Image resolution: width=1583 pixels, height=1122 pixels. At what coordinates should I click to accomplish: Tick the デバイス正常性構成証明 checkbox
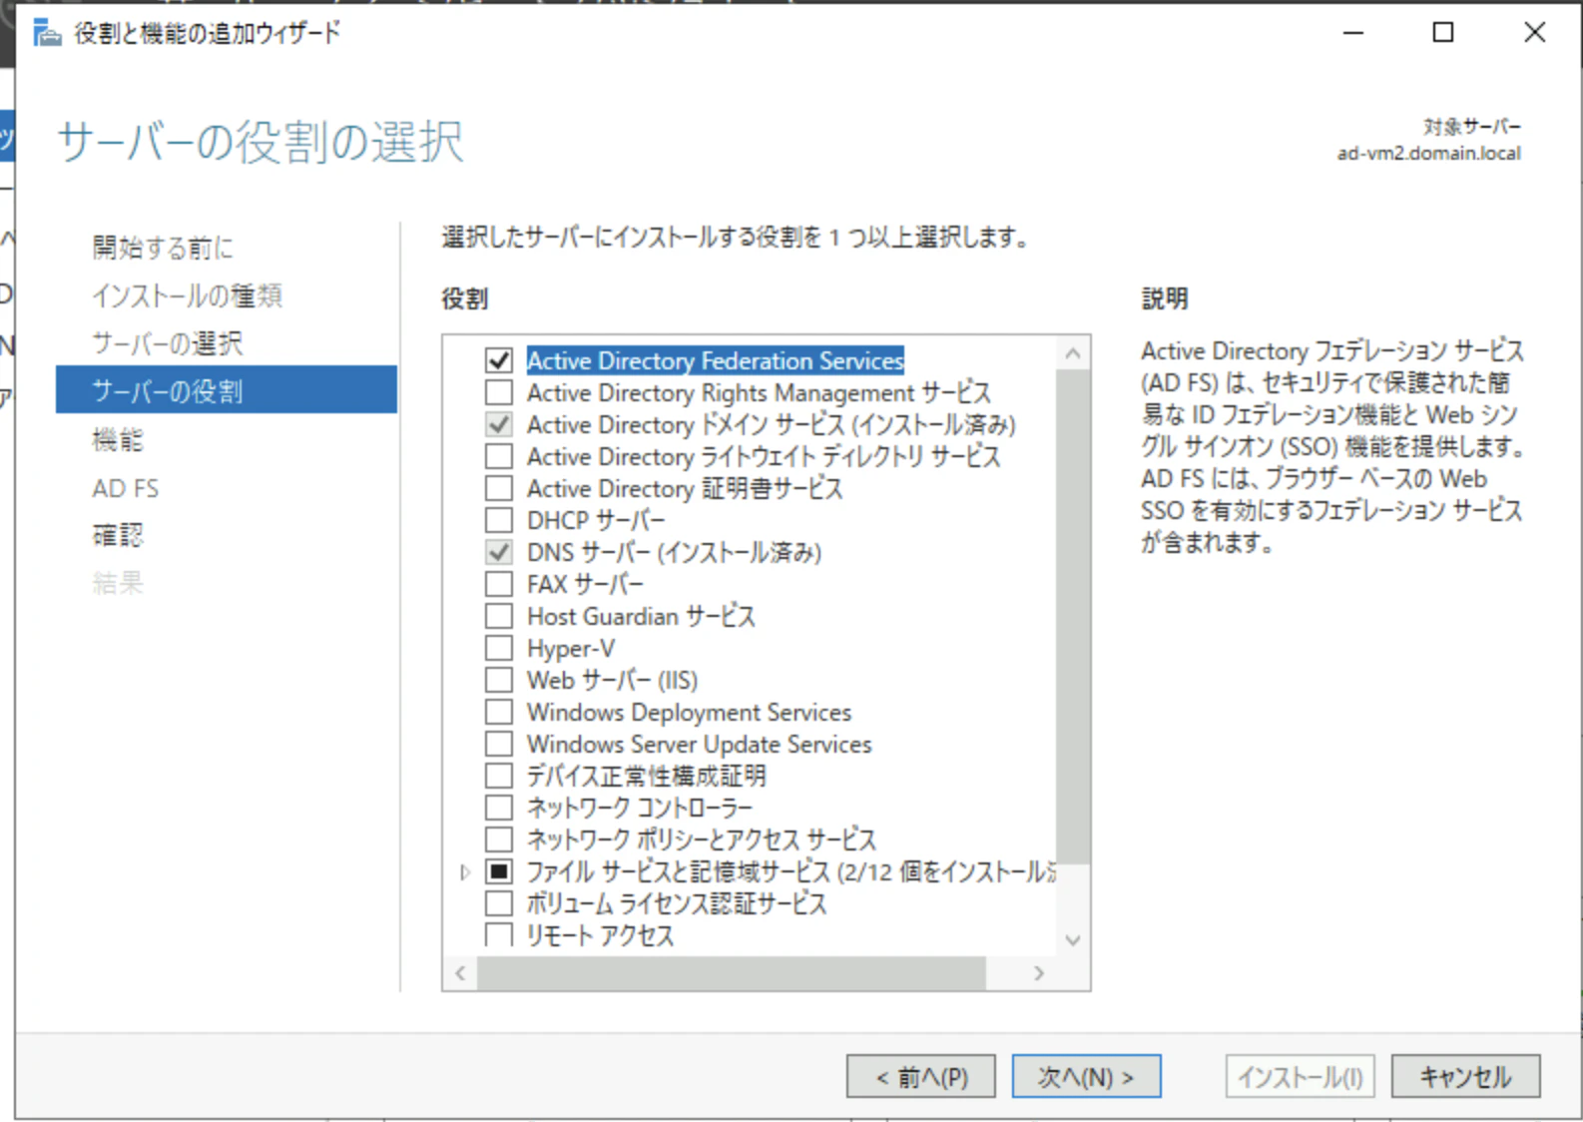(x=499, y=776)
